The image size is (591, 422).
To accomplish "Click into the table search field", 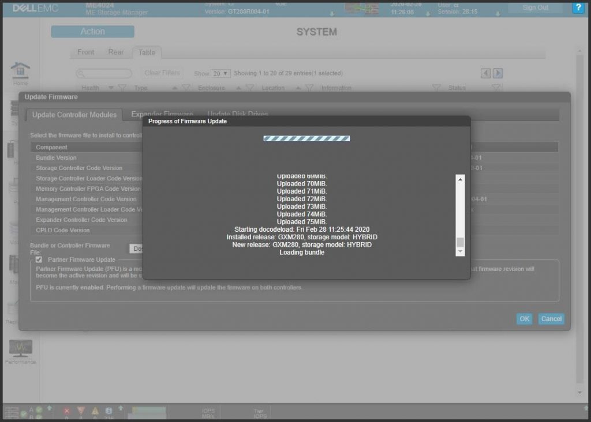I will [x=104, y=73].
